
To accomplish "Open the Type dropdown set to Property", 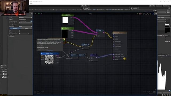I will (x=26, y=18).
